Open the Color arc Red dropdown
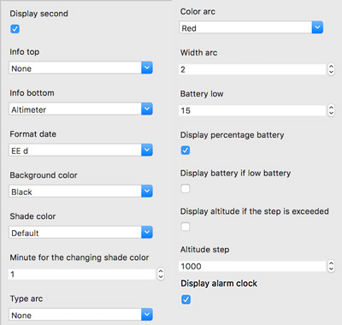Viewport: 342px width, 325px height. tap(251, 27)
